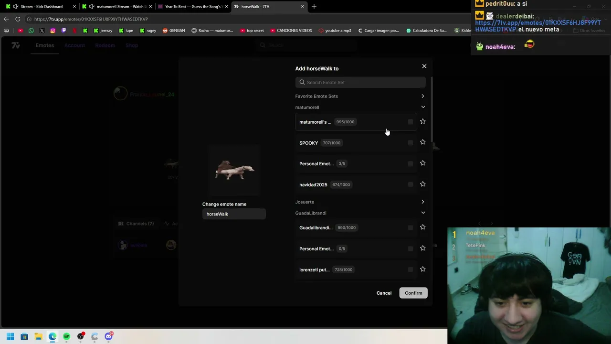The width and height of the screenshot is (611, 344).
Task: Close the Stream - Kick Dashboard tab
Action: tap(74, 7)
